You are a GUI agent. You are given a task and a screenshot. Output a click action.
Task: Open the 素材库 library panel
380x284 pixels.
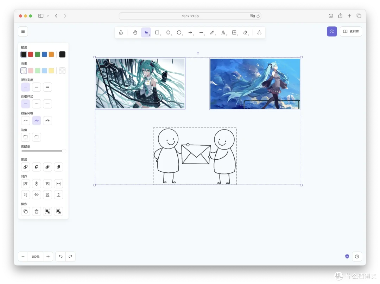point(351,32)
